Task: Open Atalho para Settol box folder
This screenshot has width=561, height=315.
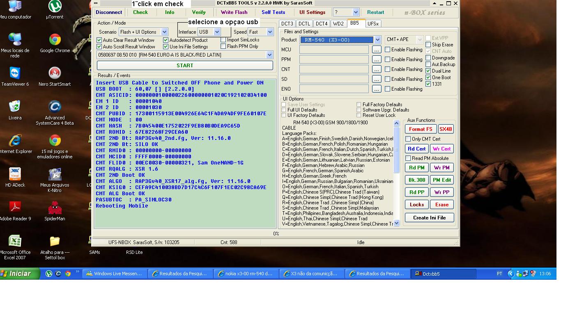Action: (x=55, y=247)
